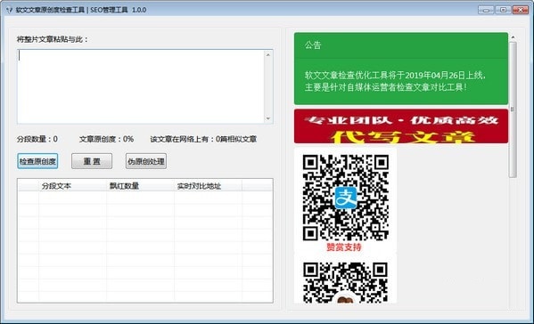Minimize the SEO tool window
This screenshot has height=324, width=534.
486,10
